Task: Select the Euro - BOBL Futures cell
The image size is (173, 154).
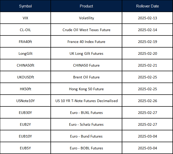Action: point(86,148)
